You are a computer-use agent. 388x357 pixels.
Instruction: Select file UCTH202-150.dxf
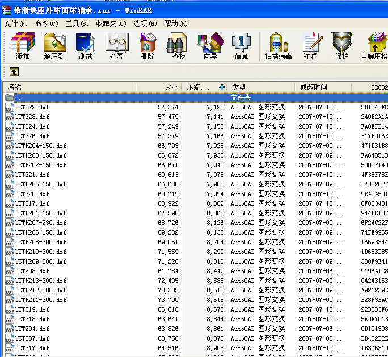[41, 165]
